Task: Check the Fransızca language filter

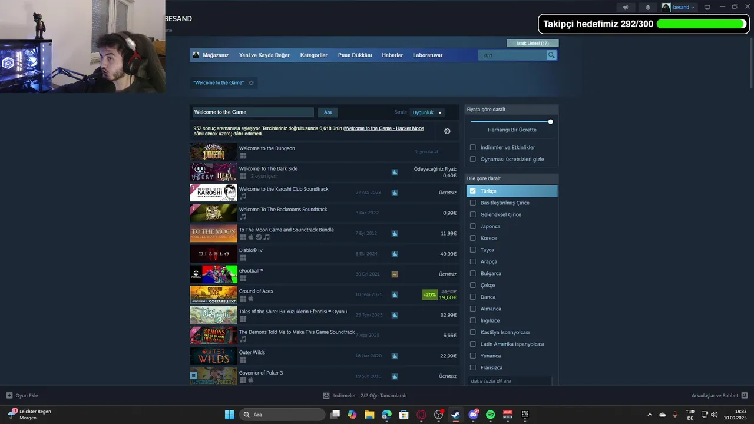Action: point(472,367)
